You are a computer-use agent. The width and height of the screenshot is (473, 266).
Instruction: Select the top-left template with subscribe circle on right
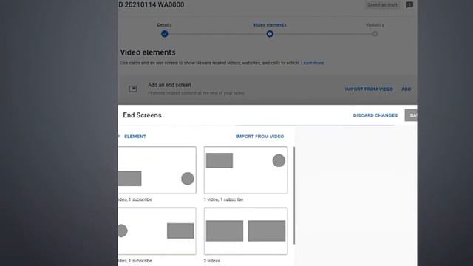[157, 170]
